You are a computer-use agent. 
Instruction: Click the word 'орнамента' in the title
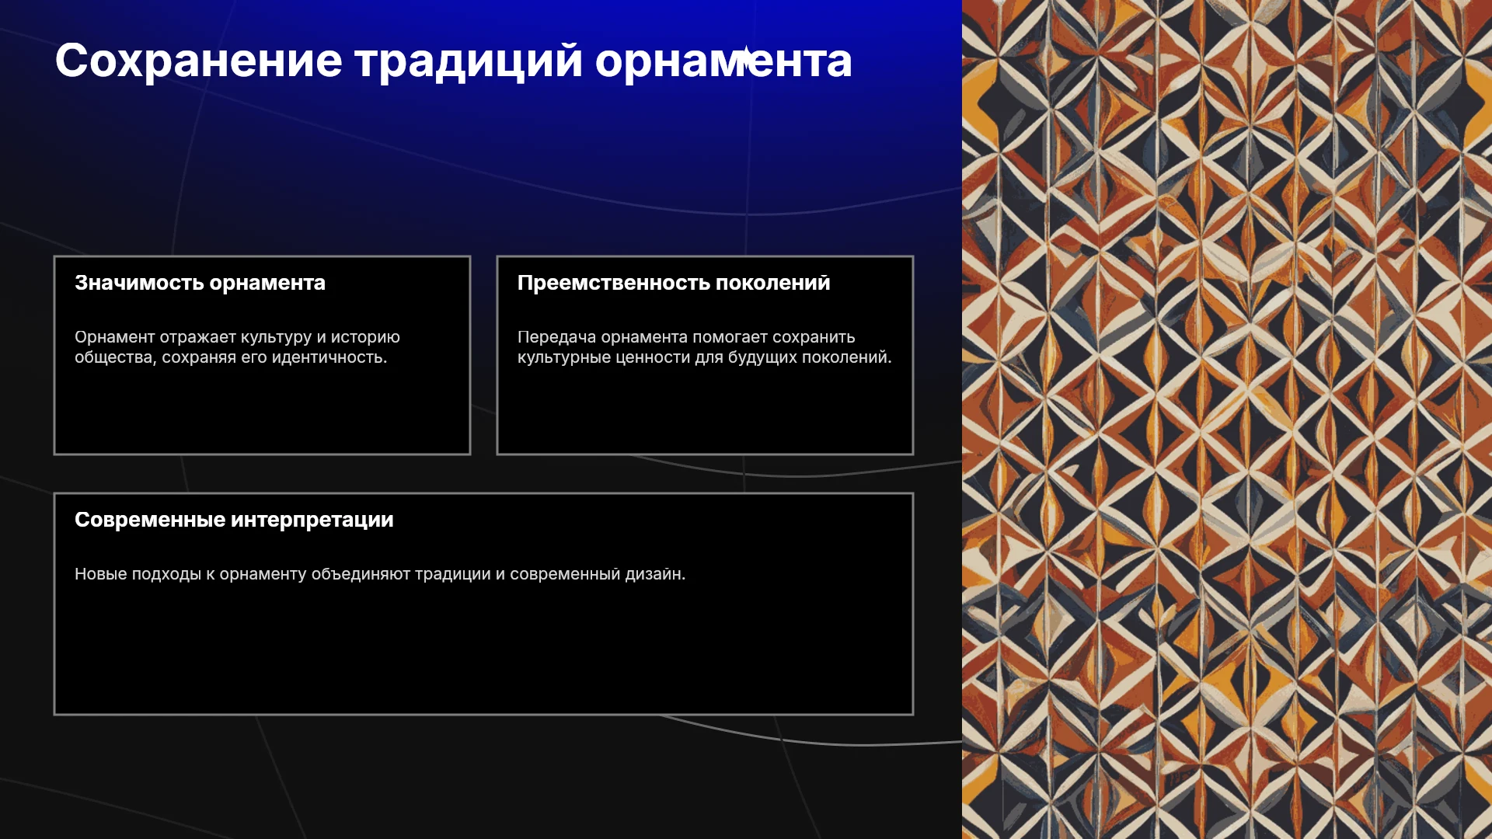723,62
